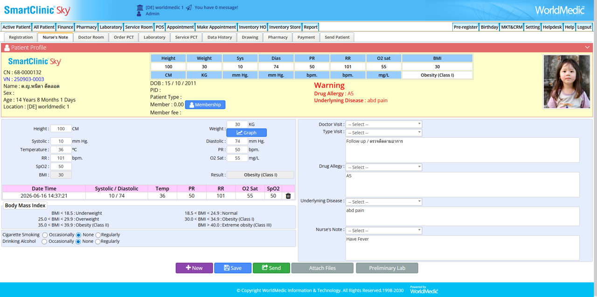
Task: Open the Underlyning Disease dropdown
Action: (x=384, y=202)
